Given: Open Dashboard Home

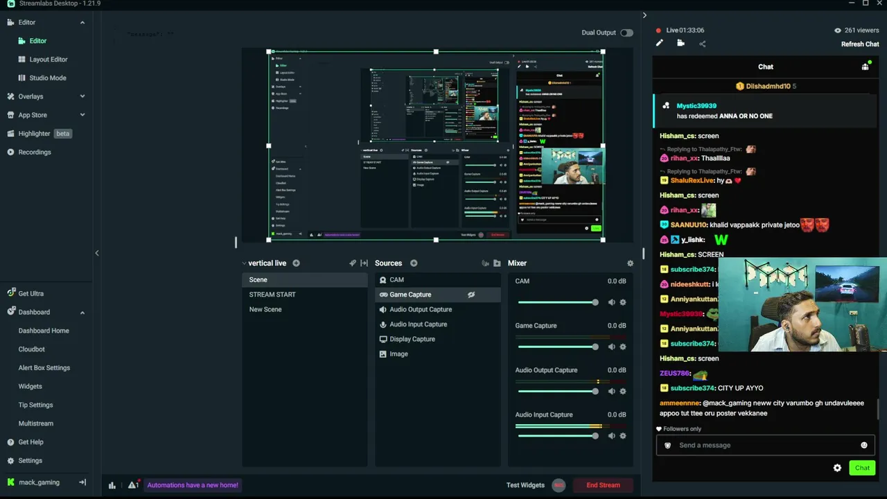Looking at the screenshot, I should point(44,331).
